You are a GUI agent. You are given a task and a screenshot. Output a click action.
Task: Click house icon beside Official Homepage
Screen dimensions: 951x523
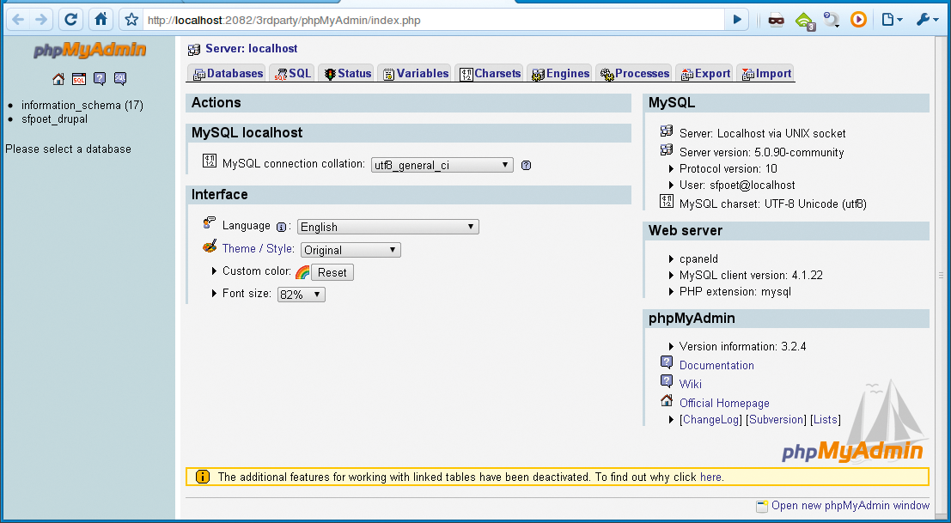(667, 400)
